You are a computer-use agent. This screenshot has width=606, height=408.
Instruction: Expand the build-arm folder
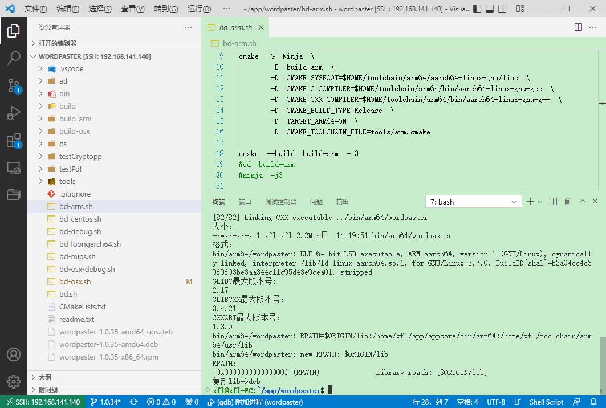point(75,119)
